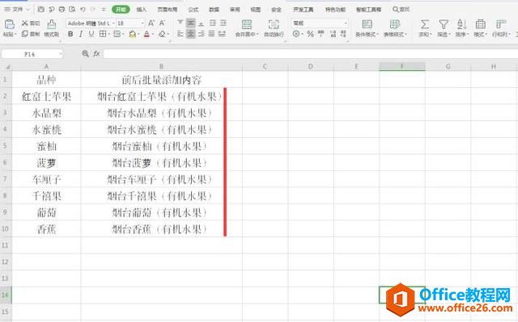Click the Cut (剪切) scissors button

tap(31, 23)
